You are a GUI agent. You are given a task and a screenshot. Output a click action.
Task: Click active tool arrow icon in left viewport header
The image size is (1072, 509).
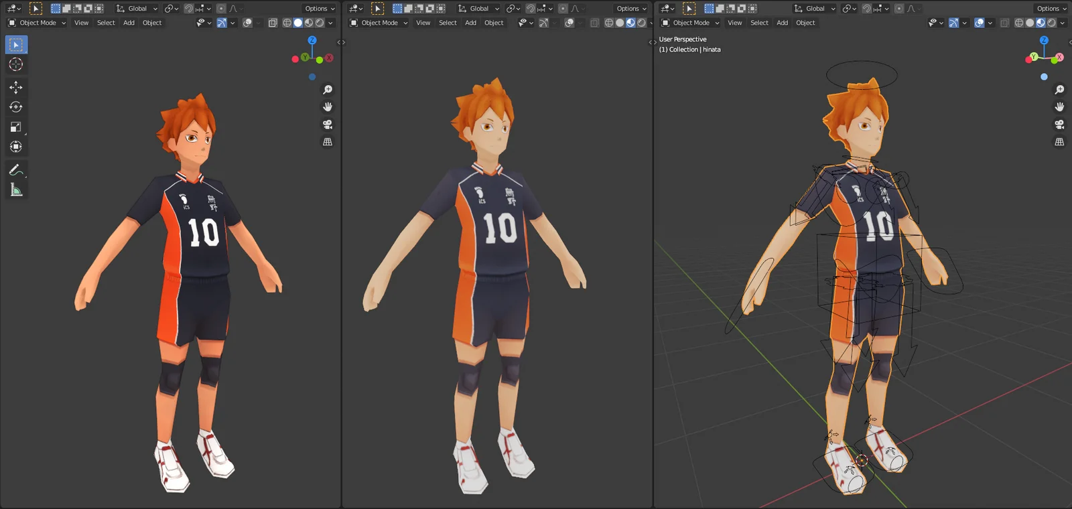(x=36, y=9)
